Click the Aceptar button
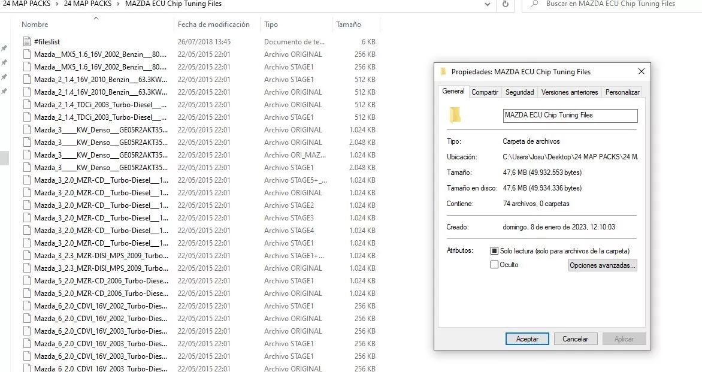The height and width of the screenshot is (372, 702). click(x=527, y=339)
